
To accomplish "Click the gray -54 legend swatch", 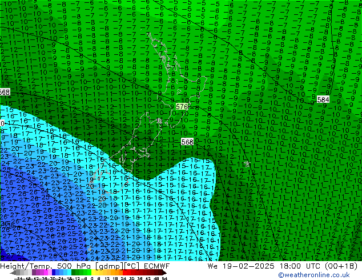I will click(x=18, y=272).
